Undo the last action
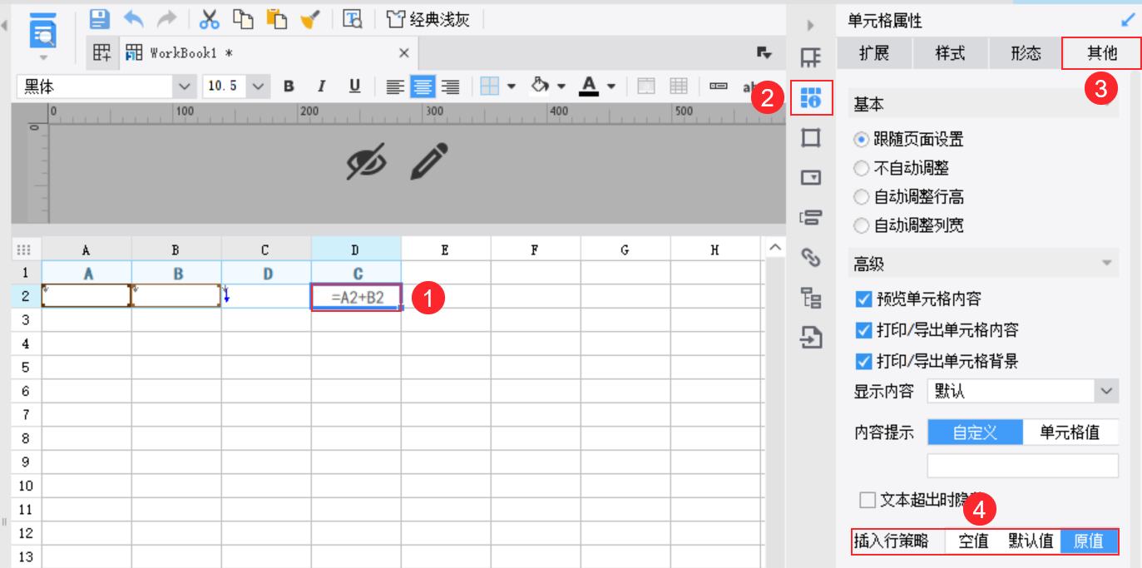This screenshot has height=568, width=1142. pos(133,19)
